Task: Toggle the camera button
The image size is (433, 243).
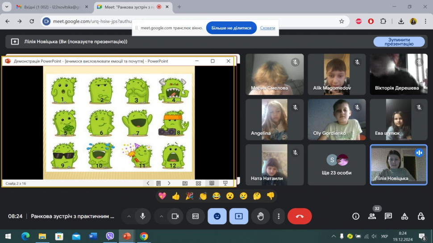Action: [x=175, y=216]
